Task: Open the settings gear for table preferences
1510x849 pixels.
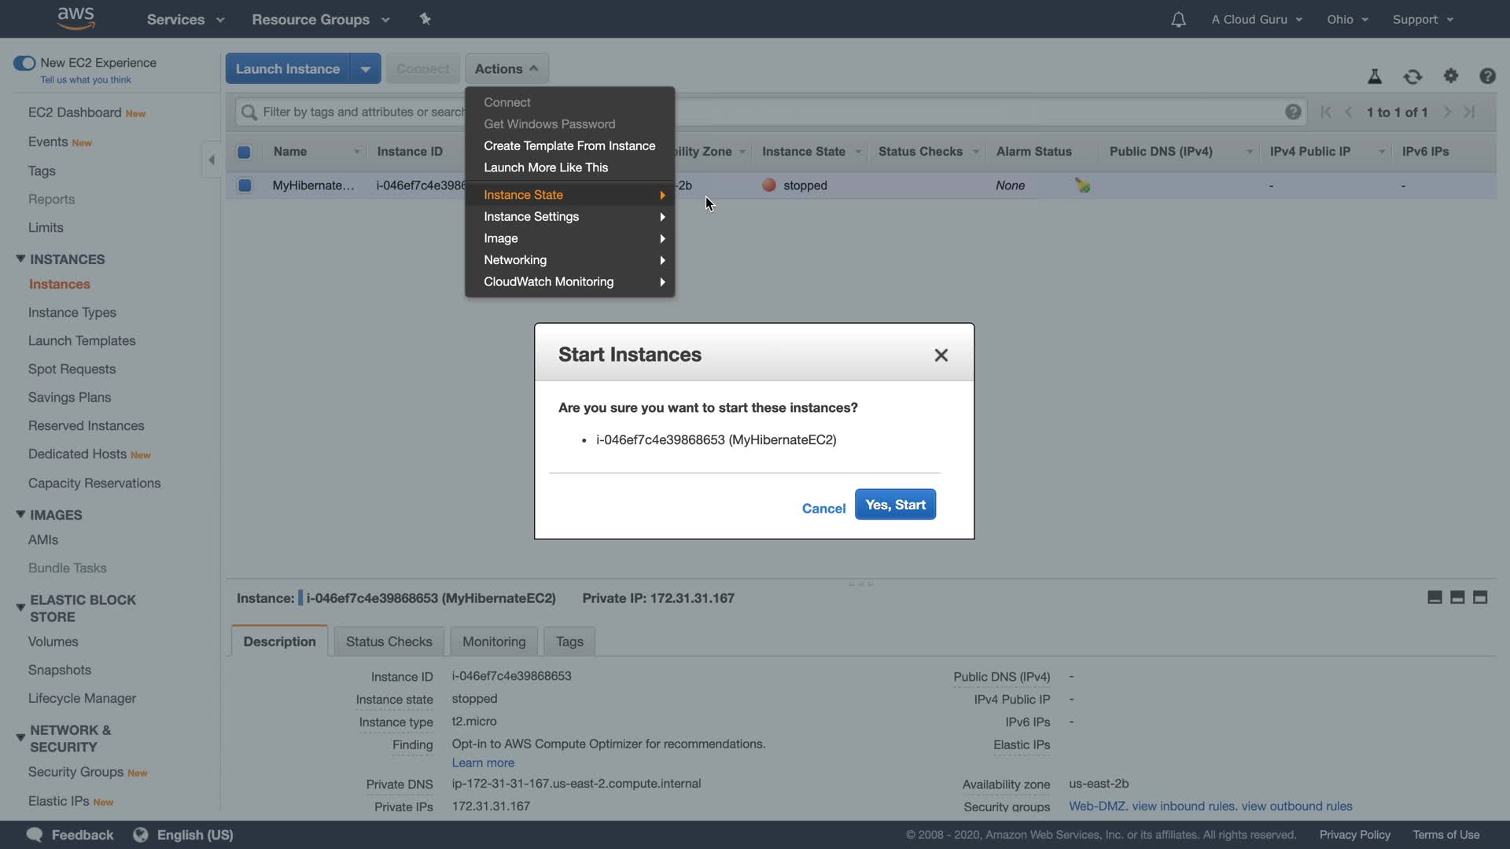Action: [1451, 75]
